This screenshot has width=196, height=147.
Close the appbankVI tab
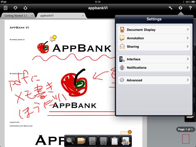click(x=83, y=16)
